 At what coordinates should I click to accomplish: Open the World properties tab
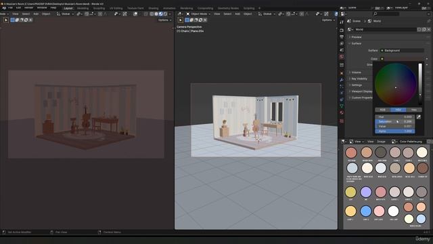click(342, 57)
